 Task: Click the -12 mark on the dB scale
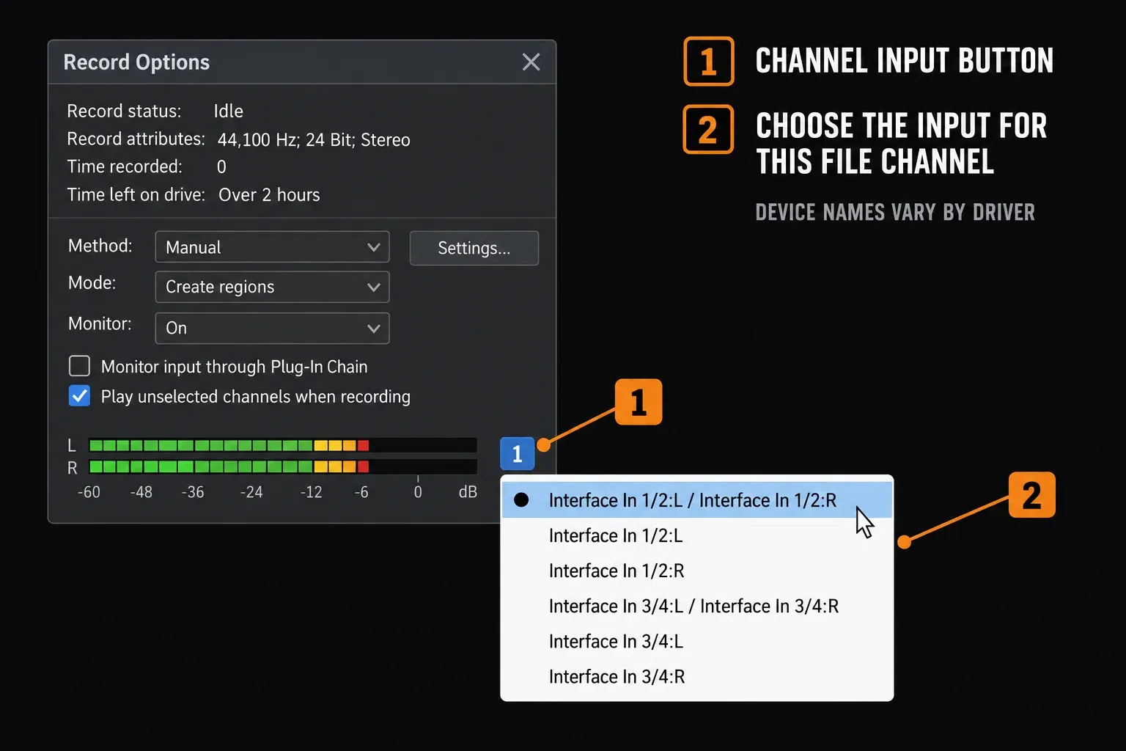tap(311, 492)
